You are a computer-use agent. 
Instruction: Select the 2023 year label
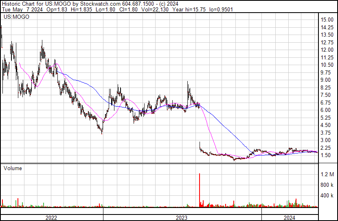[x=182, y=218]
